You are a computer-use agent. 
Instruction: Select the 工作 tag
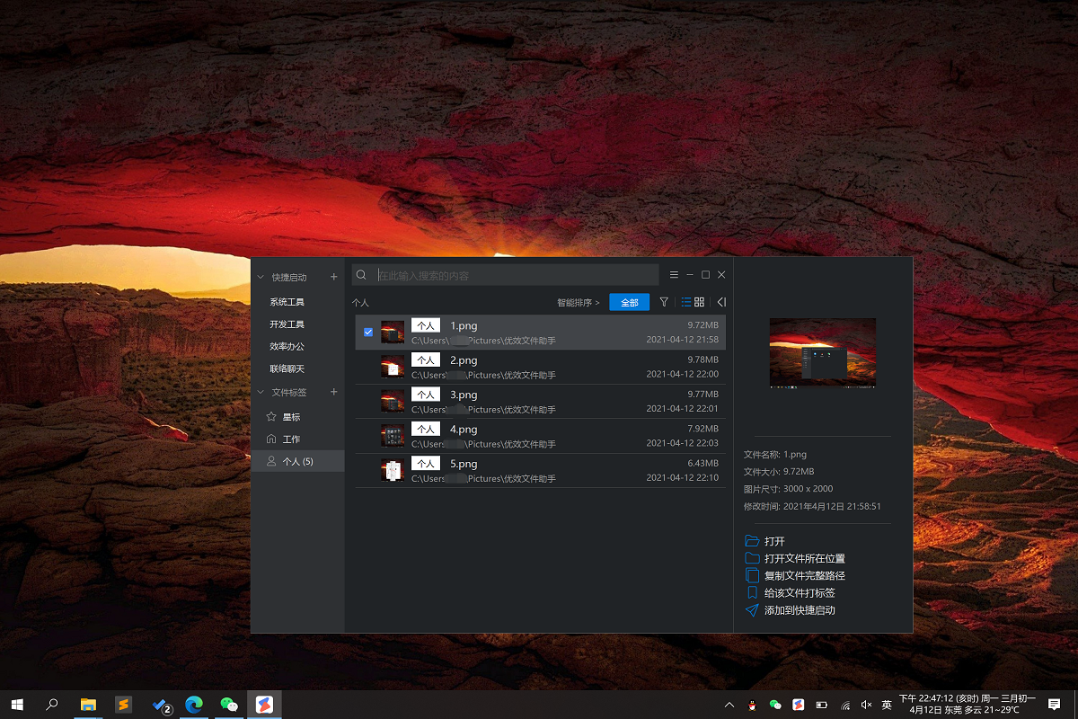pos(298,439)
